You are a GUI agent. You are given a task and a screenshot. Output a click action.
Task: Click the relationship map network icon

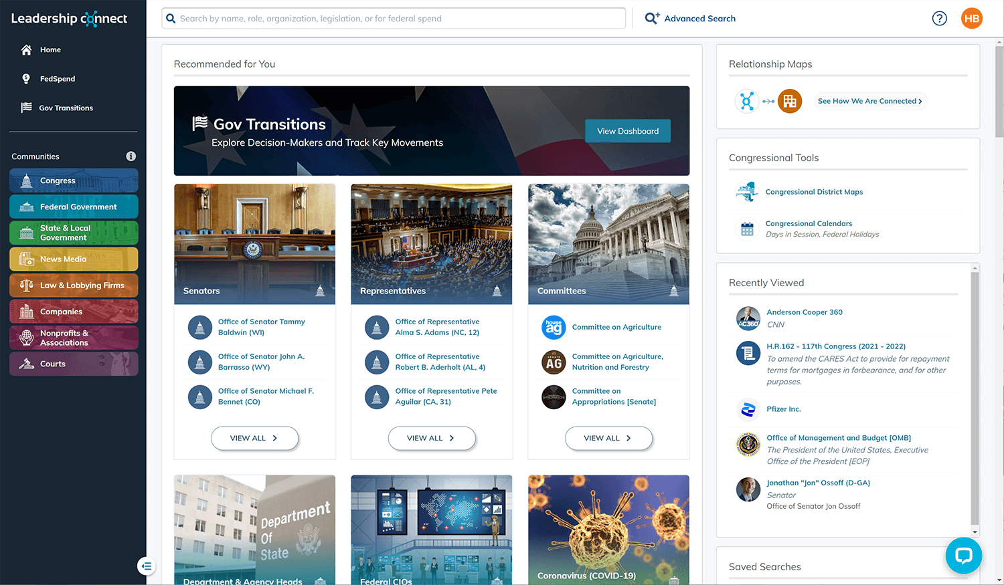(x=747, y=101)
